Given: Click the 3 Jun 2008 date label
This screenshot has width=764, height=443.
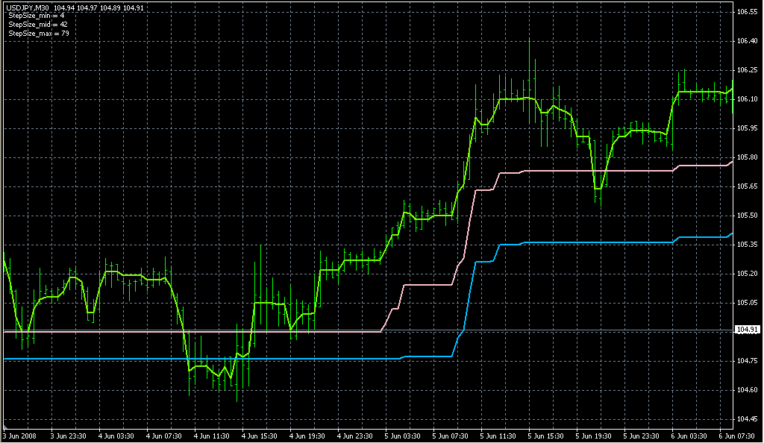Looking at the screenshot, I should [x=20, y=436].
